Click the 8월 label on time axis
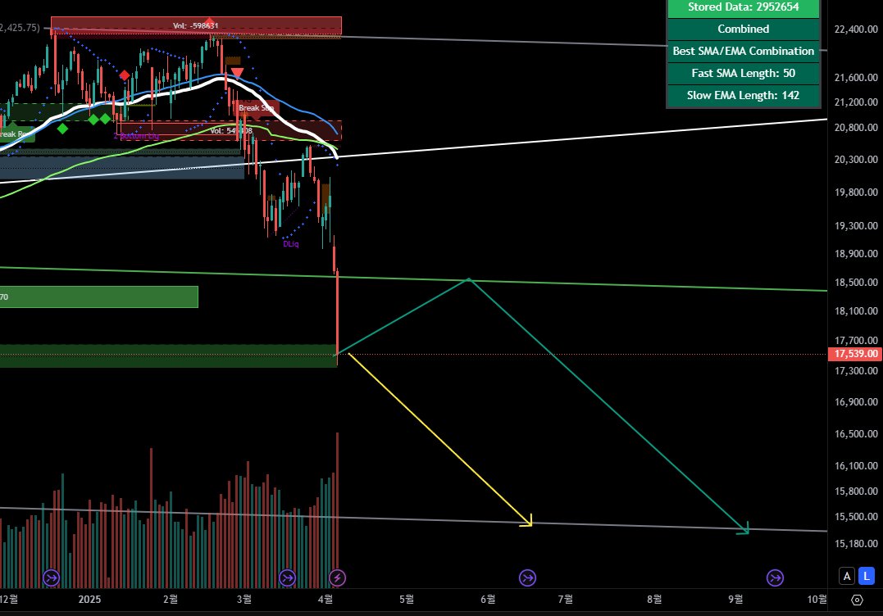 (654, 599)
